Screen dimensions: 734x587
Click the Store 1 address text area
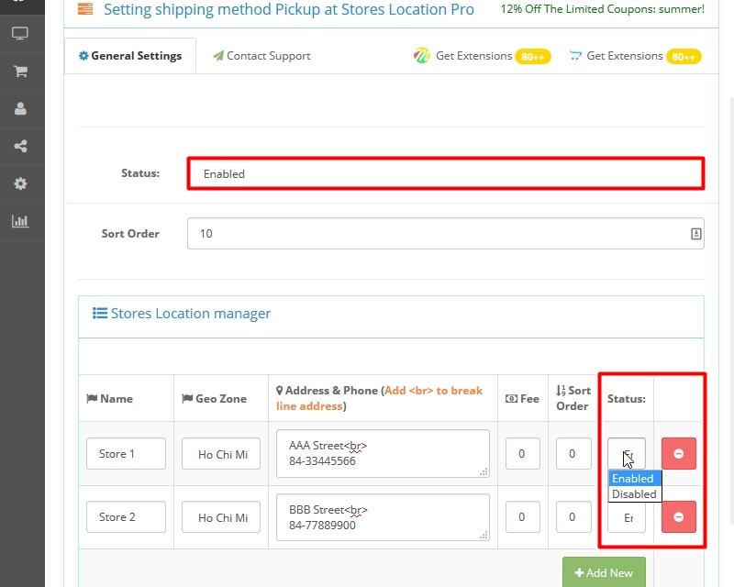coord(383,453)
